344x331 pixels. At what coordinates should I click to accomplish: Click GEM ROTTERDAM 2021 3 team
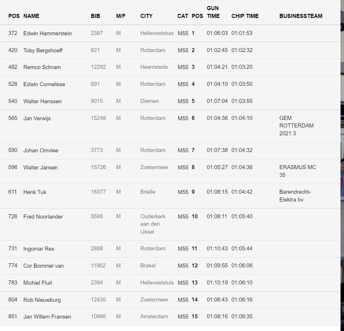coord(296,126)
